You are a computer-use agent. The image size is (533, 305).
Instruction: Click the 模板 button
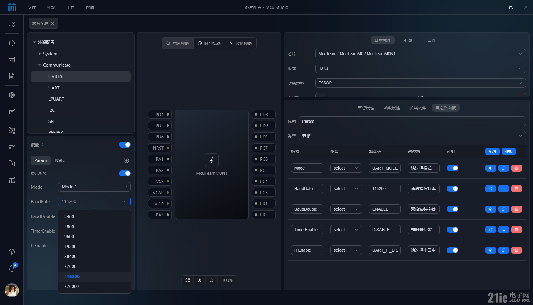point(509,151)
